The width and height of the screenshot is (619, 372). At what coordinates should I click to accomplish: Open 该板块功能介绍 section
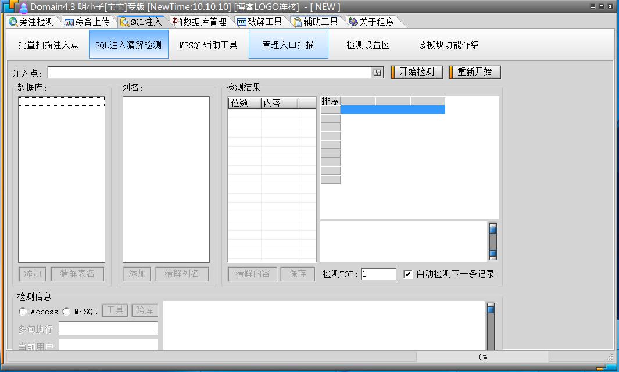click(449, 45)
